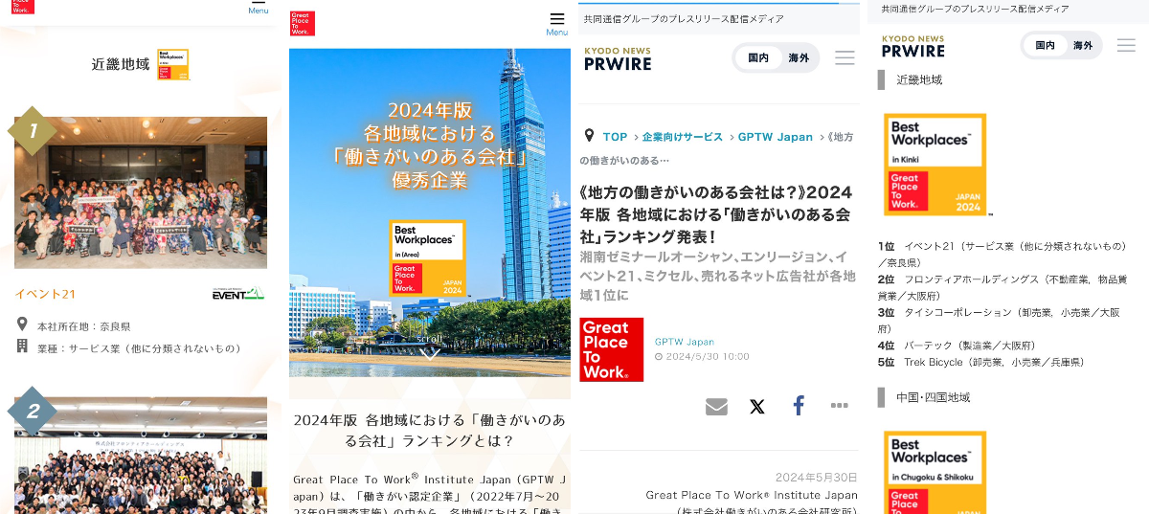The width and height of the screenshot is (1149, 514).
Task: Click the press release title 《地方の働きがいのある会社は？》
Action: (716, 213)
